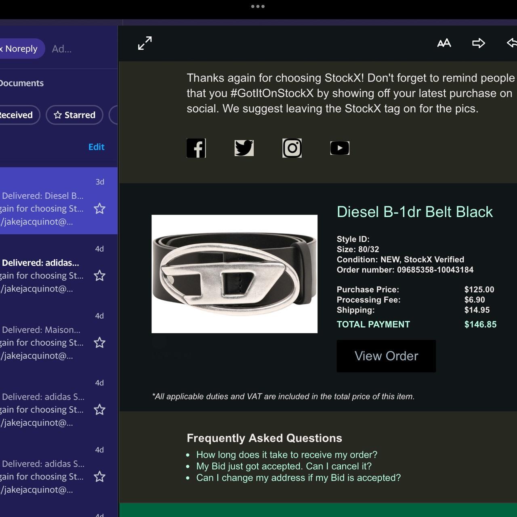The width and height of the screenshot is (517, 517).
Task: Click the Diesel belt product image
Action: point(234,274)
